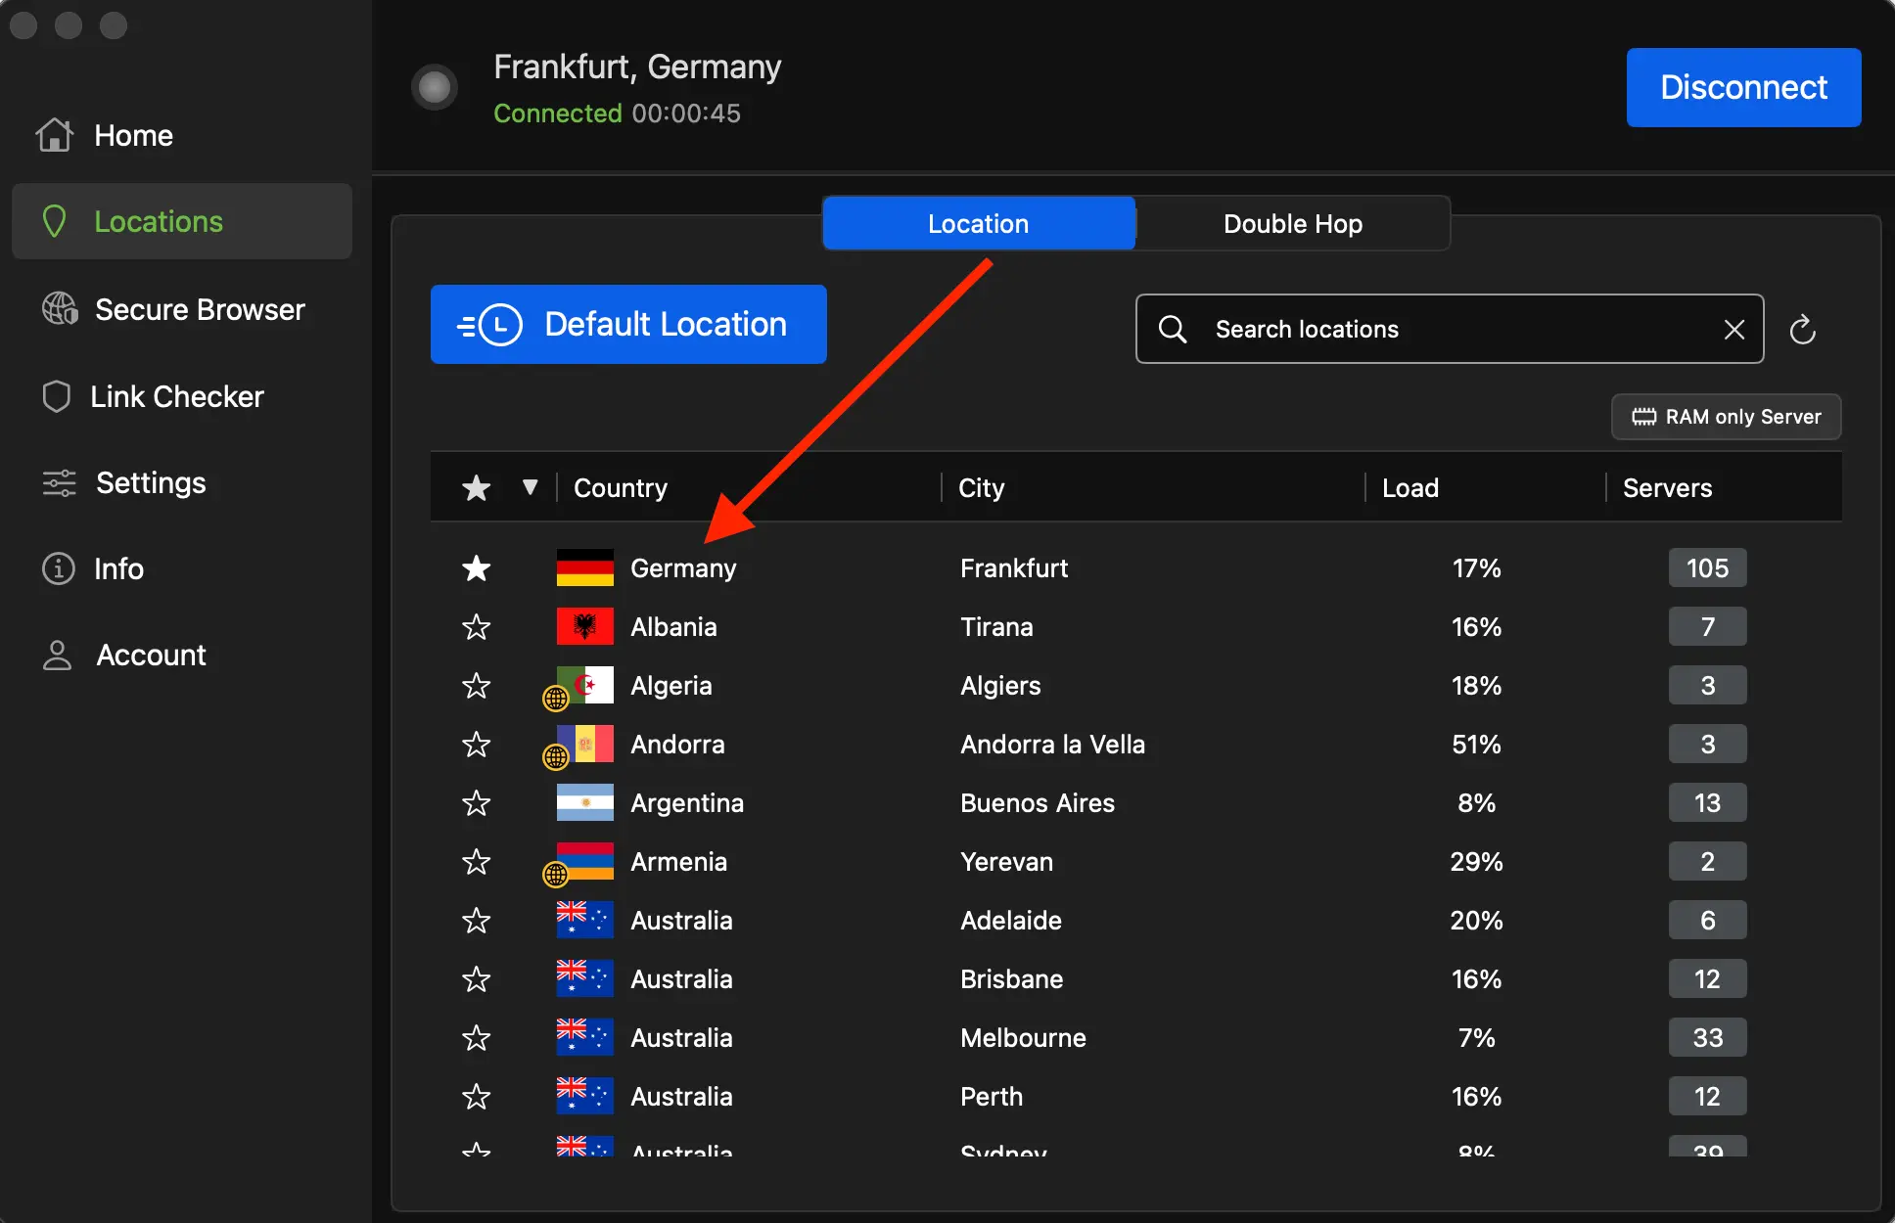Click the Disconnect button

pyautogui.click(x=1743, y=87)
